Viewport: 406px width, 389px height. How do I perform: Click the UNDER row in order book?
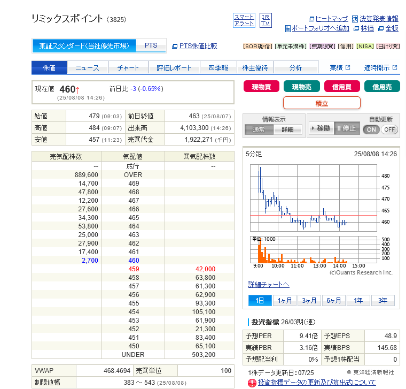[x=133, y=355]
